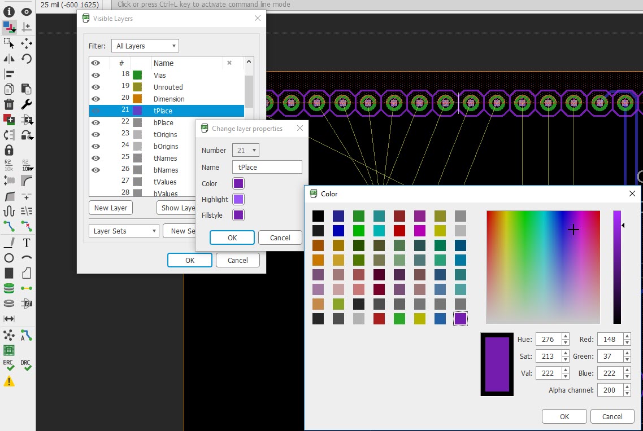Open the layer settings tool
643x431 pixels.
tap(8, 27)
